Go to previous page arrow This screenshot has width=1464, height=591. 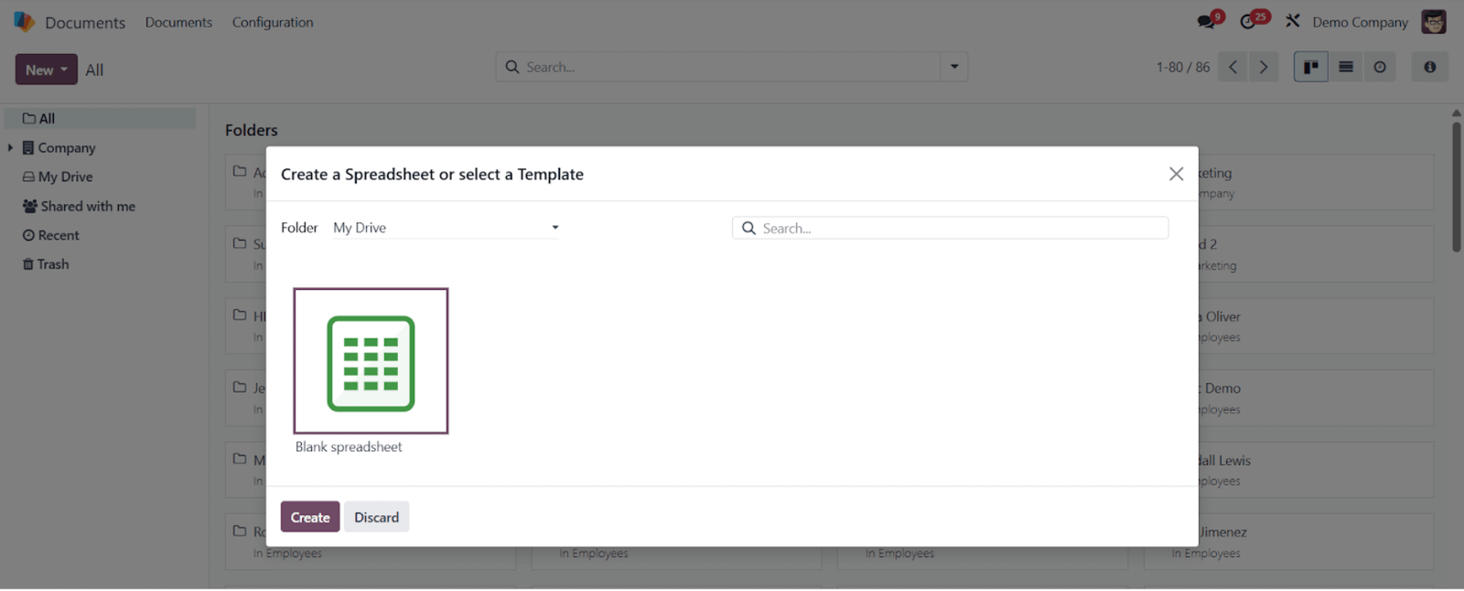point(1233,67)
